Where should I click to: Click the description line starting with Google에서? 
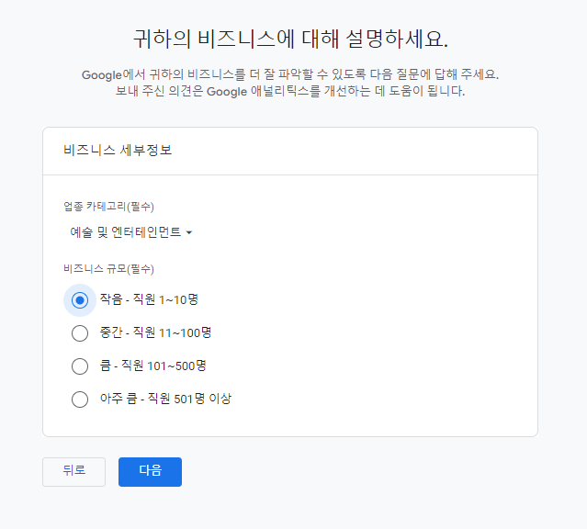pyautogui.click(x=290, y=74)
